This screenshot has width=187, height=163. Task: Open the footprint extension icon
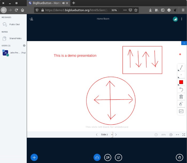(175, 10)
